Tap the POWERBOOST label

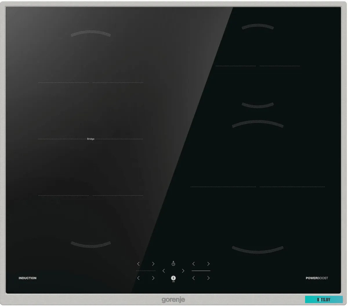pos(317,278)
